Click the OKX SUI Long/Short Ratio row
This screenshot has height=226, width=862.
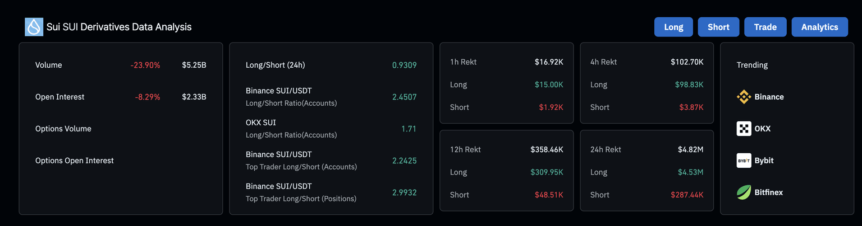[331, 129]
